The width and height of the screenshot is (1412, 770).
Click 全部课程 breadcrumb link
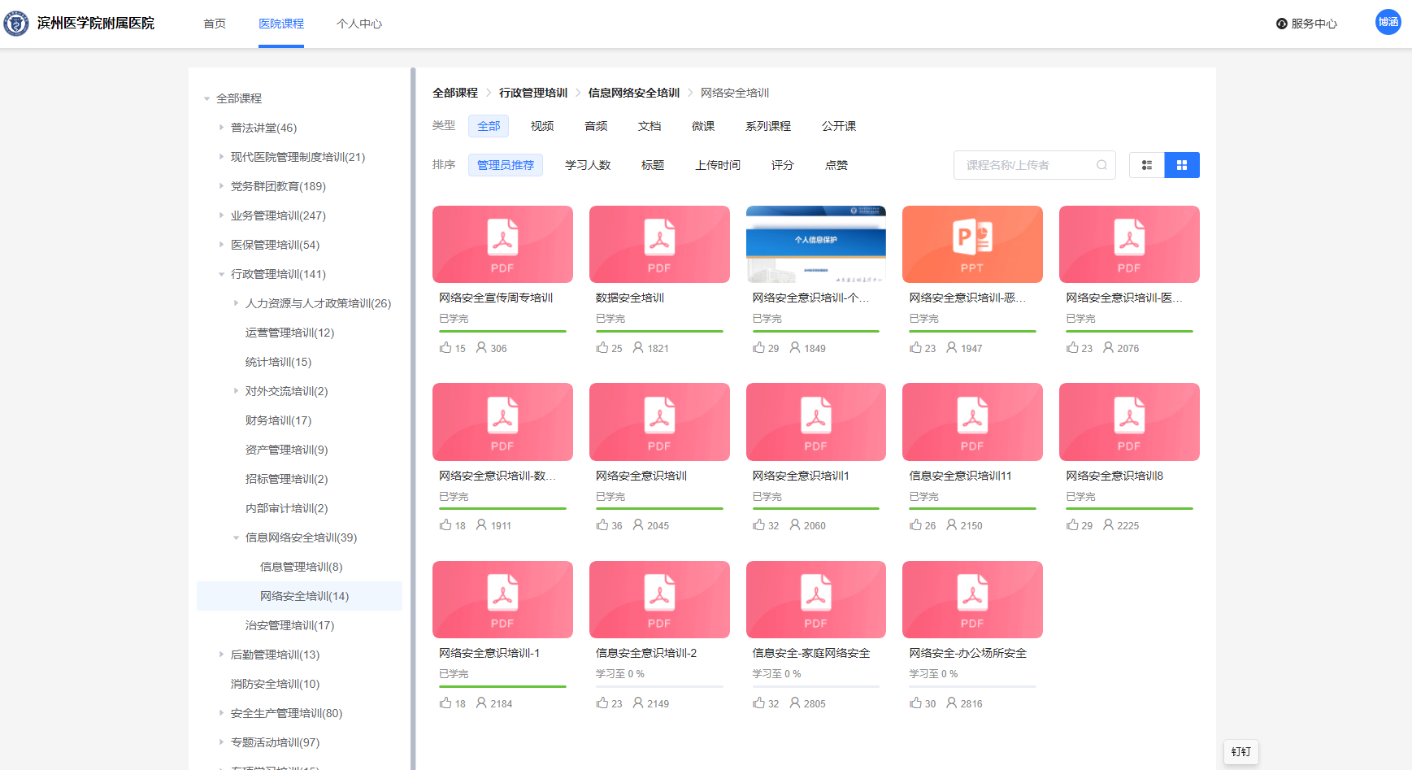(455, 93)
